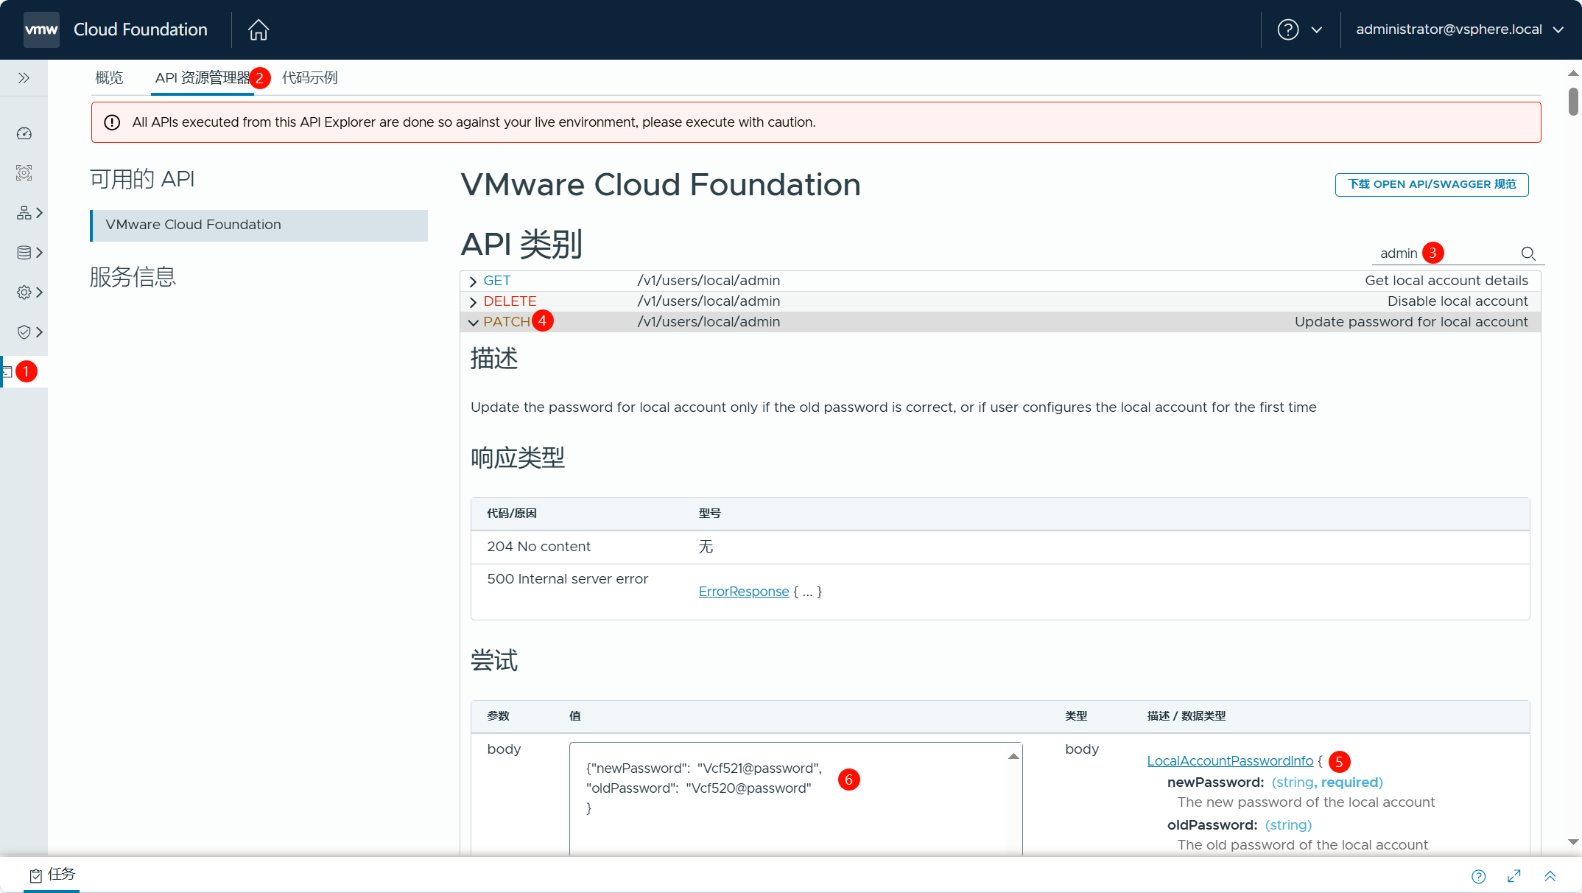Click the 代码/原因 column header
The width and height of the screenshot is (1582, 893).
512,514
